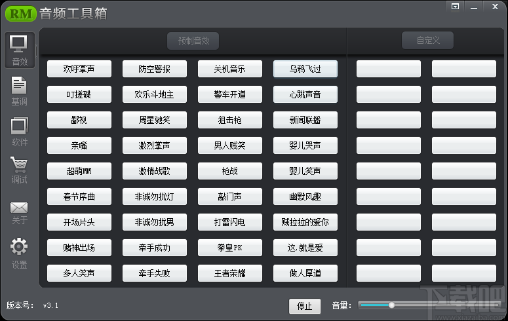Image resolution: width=508 pixels, height=321 pixels.
Task: Play the 警车开道 sound effect
Action: point(230,94)
